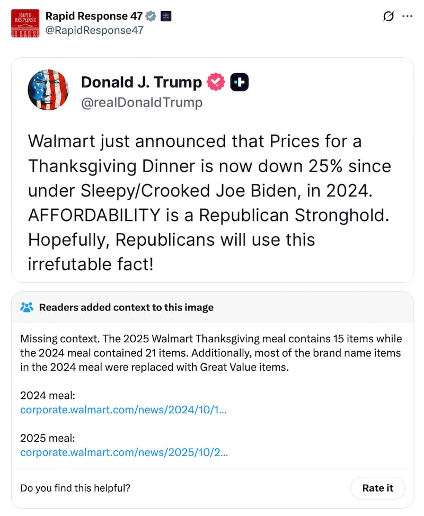Click the red verified checkmark badge

tap(216, 82)
